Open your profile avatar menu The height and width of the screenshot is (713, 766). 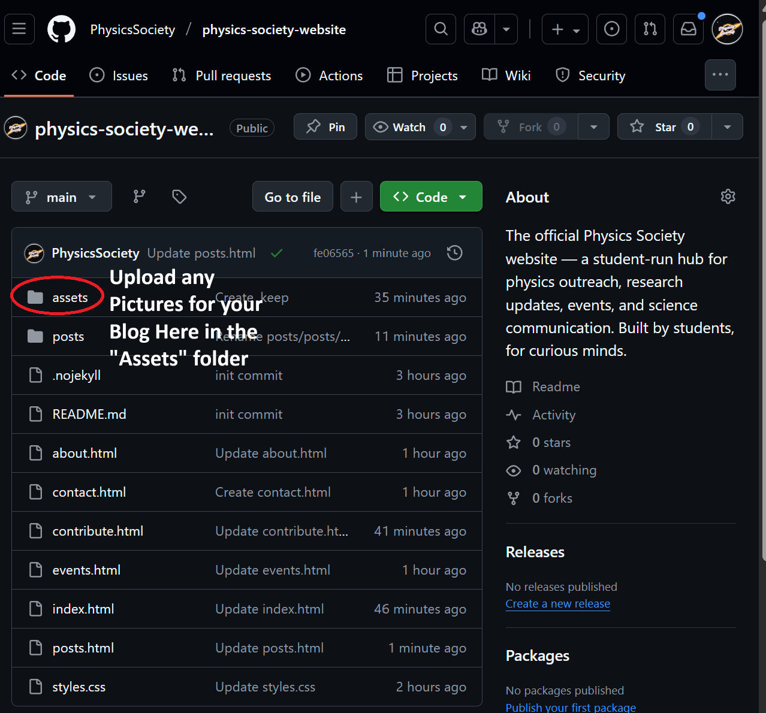click(x=727, y=29)
